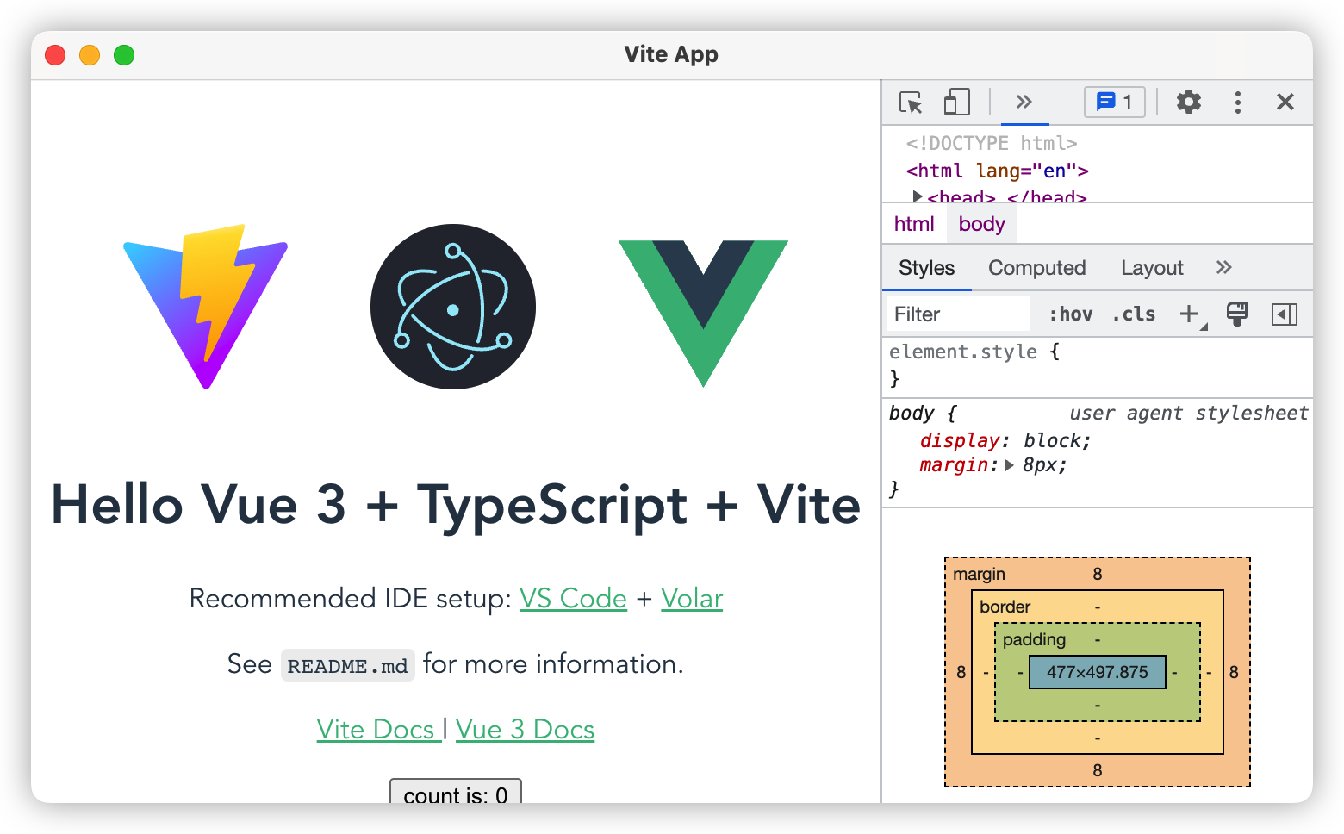The width and height of the screenshot is (1344, 834).
Task: Show more DevTools panels with double chevron
Action: [x=1024, y=102]
